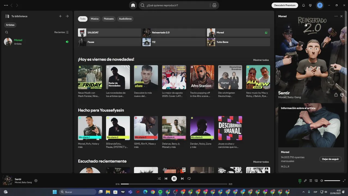Click Descubrir Premium button

(x=285, y=5)
